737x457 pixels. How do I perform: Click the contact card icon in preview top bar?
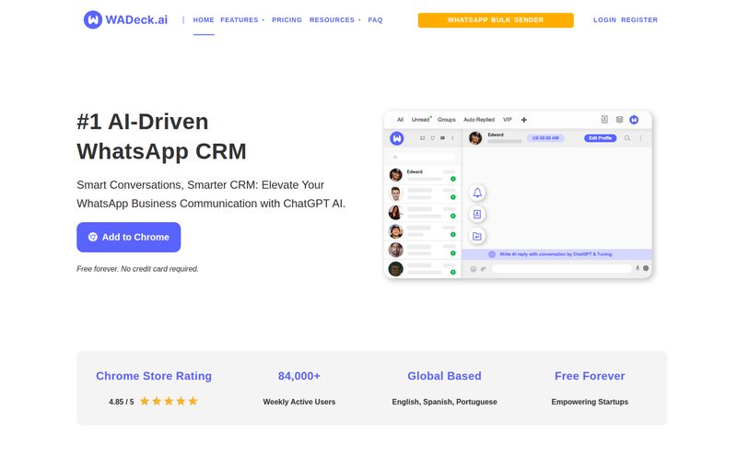coord(604,120)
